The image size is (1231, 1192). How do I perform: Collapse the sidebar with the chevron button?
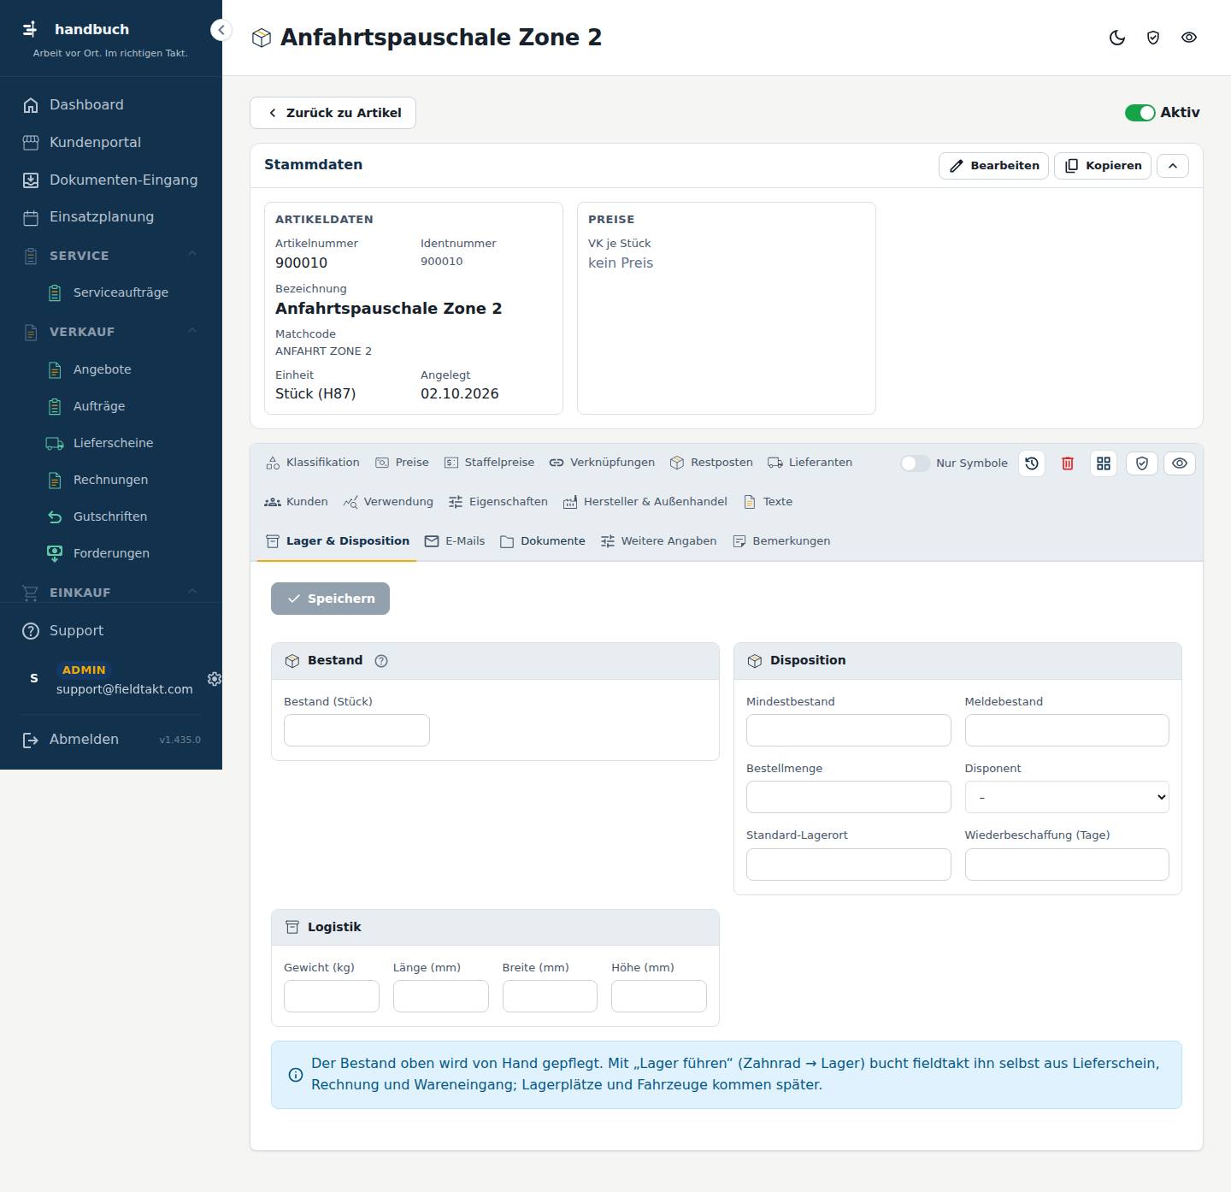(221, 30)
